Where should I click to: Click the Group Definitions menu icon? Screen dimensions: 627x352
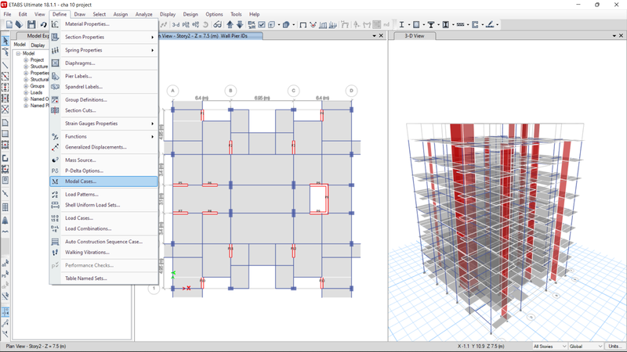pyautogui.click(x=55, y=100)
